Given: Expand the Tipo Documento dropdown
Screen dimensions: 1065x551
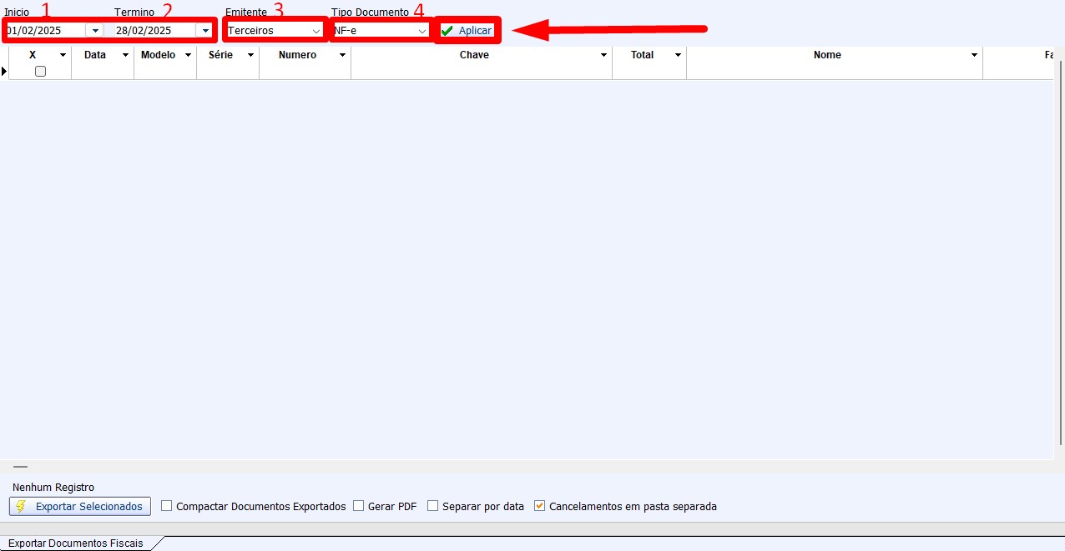Looking at the screenshot, I should pos(422,31).
